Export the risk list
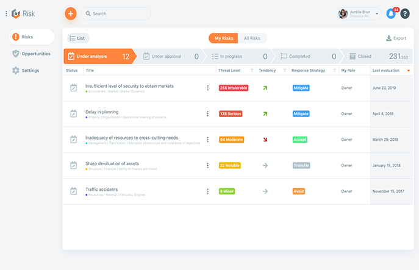This screenshot has width=419, height=270. tap(396, 38)
